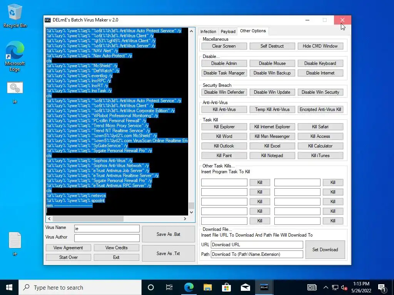Screen dimensions: 394x295
Task: Click the Exit button
Action: pos(116,257)
